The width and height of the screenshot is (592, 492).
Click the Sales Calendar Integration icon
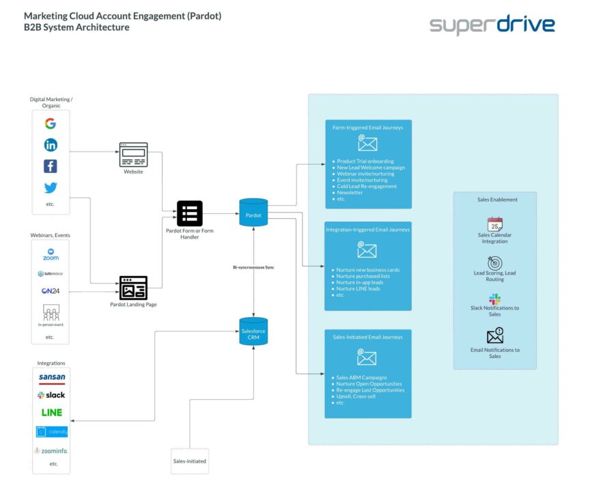[x=494, y=225]
